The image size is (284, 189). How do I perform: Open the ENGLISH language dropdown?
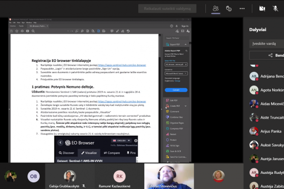click(x=121, y=140)
